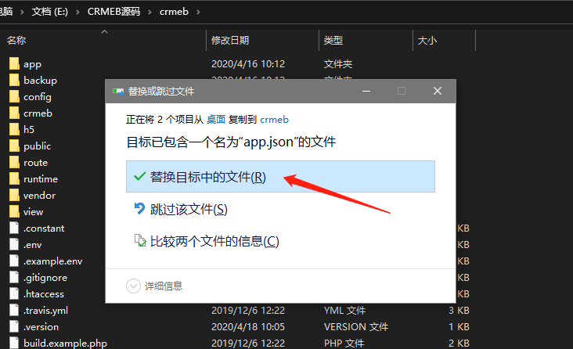
Task: Click the vendor folder icon
Action: (x=14, y=195)
